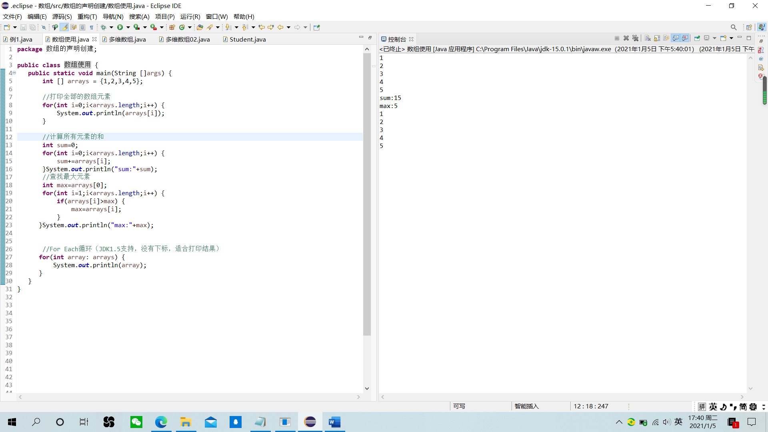Click the New Java Class icon

(182, 27)
